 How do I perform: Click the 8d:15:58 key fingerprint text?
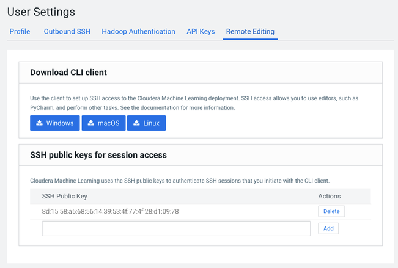pos(110,211)
